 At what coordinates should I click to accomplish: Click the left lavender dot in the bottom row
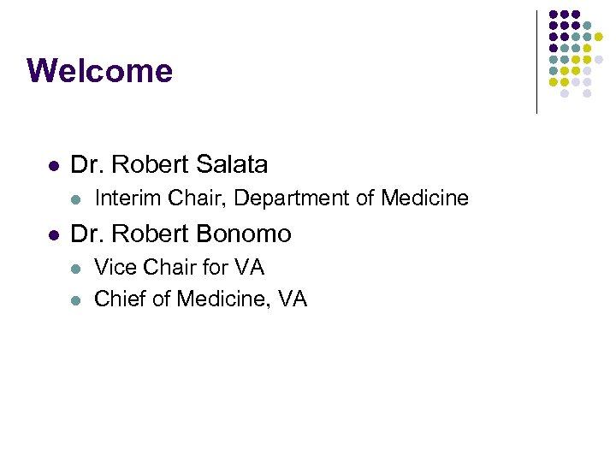[565, 93]
